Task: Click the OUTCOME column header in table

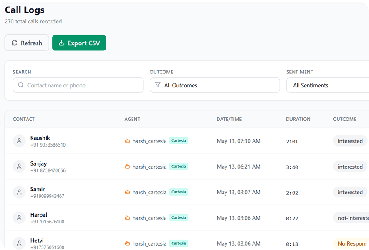Action: (x=345, y=119)
